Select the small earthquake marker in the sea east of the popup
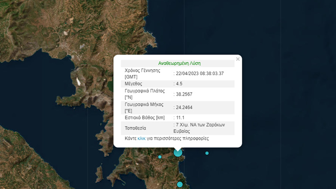The width and height of the screenshot is (336, 189). [x=207, y=153]
